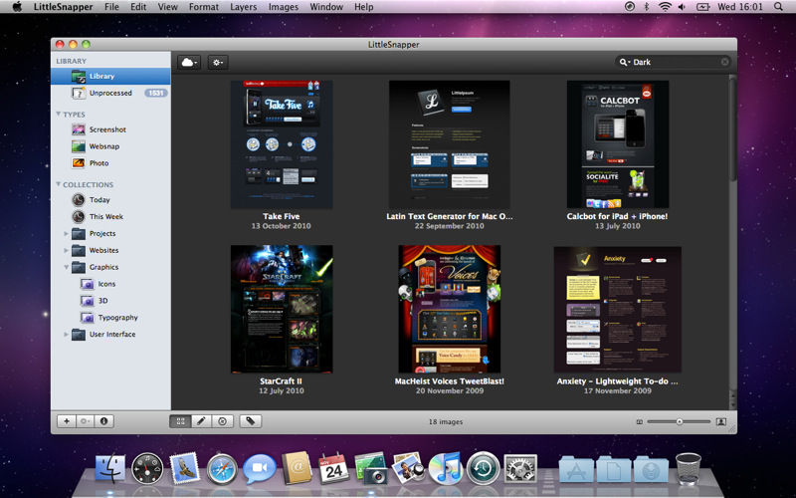This screenshot has width=796, height=498.
Task: Open Time Machine from the Dock
Action: 483,468
